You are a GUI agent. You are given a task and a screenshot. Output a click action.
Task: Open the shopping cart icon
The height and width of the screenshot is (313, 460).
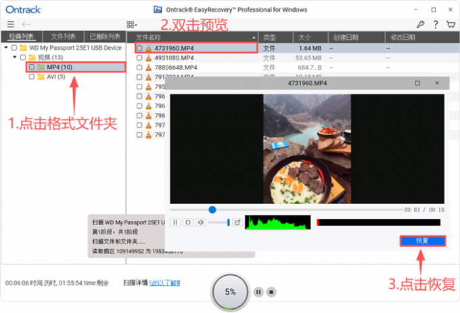[451, 24]
